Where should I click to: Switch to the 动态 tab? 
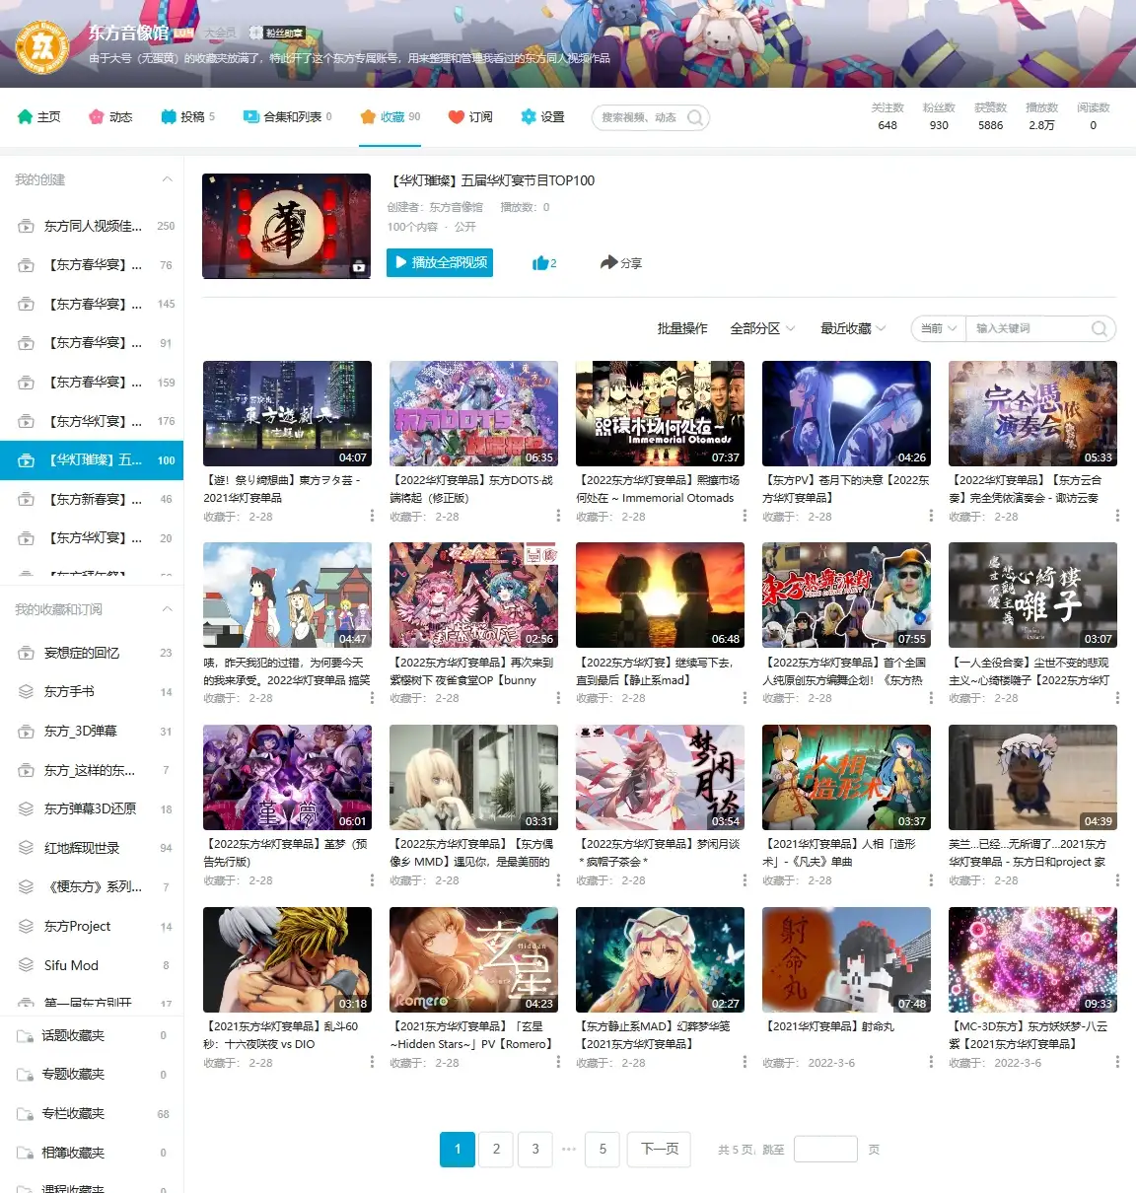click(110, 116)
